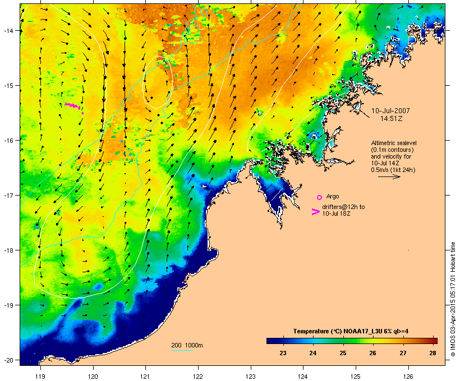The image size is (460, 381).
Task: Click the magenta drifter track on map
Action: (74, 107)
